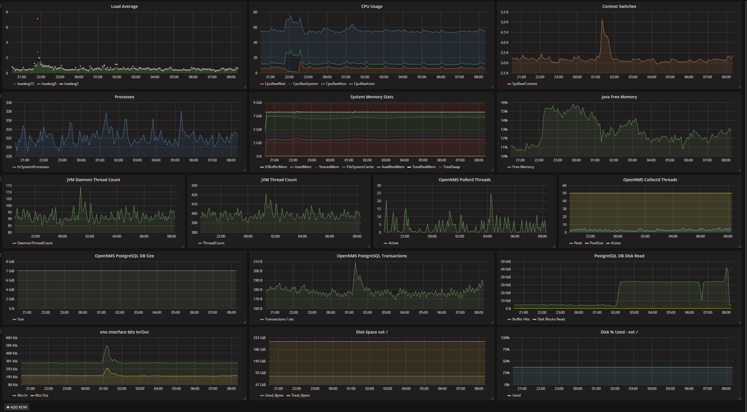Open the row handle beside JVM Daemon Thread Count
Image resolution: width=747 pixels, height=412 pixels.
[1, 178]
